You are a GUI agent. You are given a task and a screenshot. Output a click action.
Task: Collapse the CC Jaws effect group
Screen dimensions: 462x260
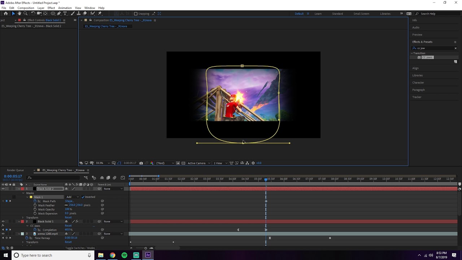pyautogui.click(x=27, y=226)
